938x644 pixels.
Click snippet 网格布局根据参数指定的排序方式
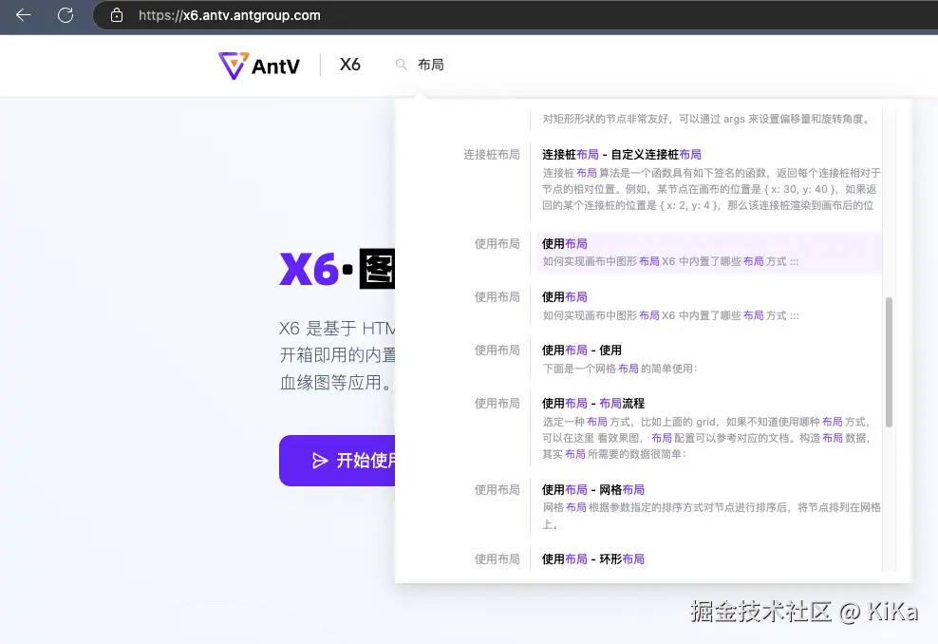pyautogui.click(x=711, y=516)
